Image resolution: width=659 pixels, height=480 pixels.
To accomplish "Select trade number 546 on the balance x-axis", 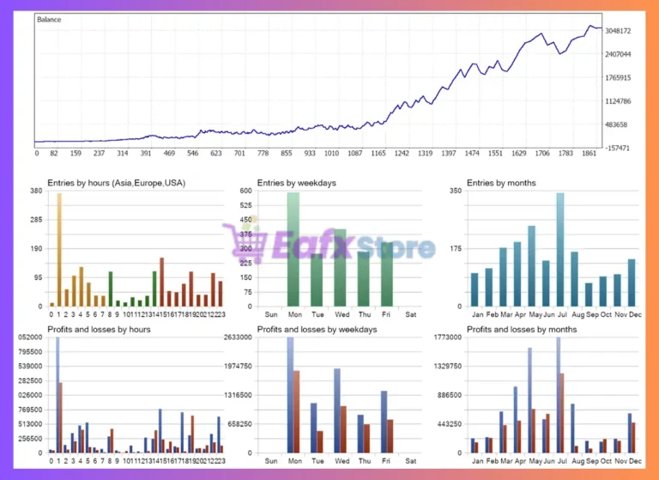I will (192, 154).
